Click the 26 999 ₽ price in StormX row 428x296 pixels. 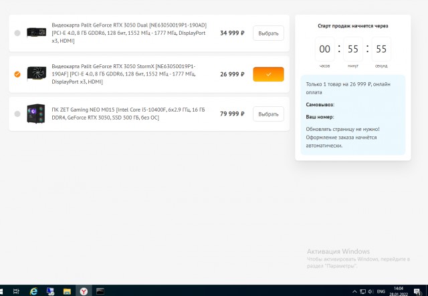pyautogui.click(x=232, y=74)
